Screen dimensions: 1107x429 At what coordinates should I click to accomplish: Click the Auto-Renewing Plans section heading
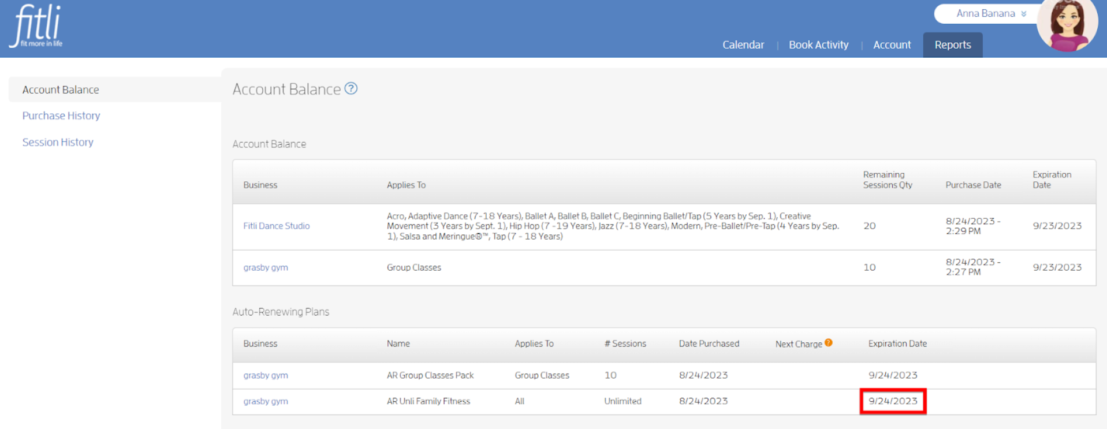click(281, 312)
